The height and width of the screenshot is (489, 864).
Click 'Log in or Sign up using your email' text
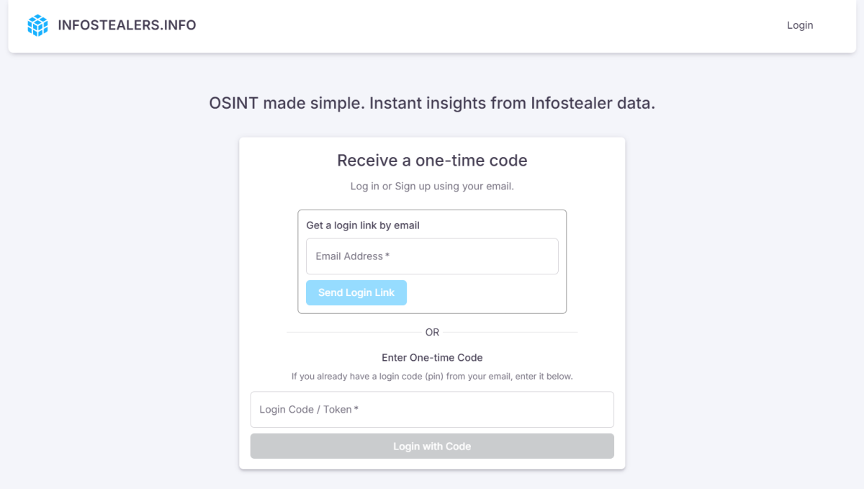pos(432,187)
